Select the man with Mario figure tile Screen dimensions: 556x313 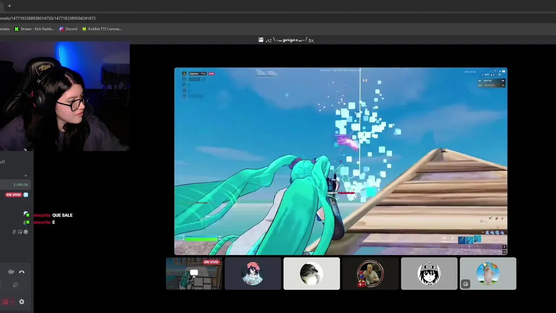[x=370, y=273]
